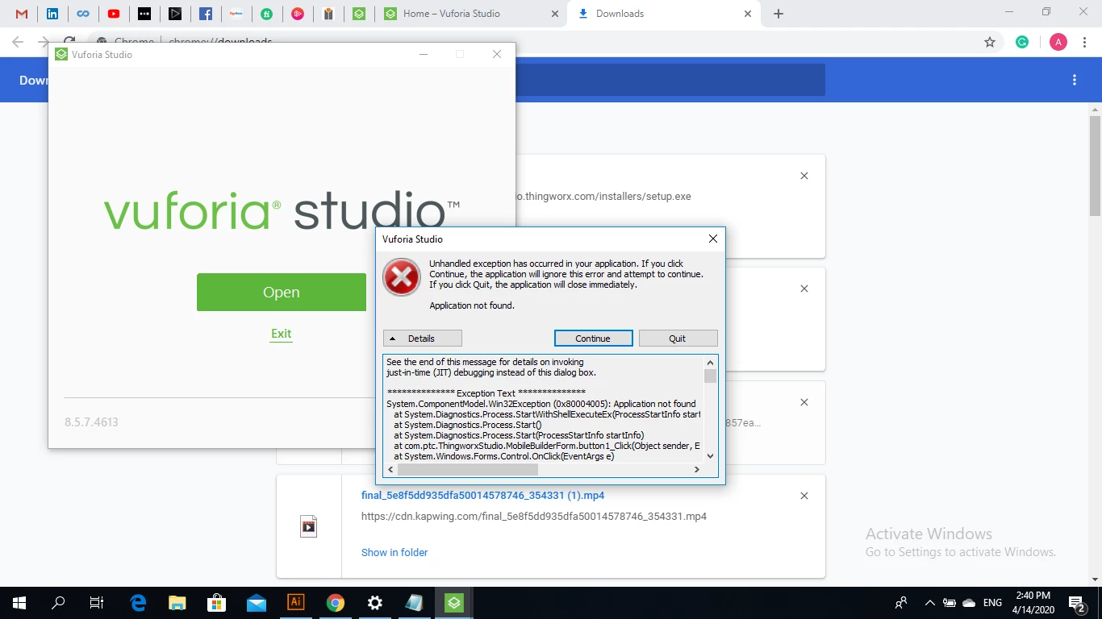Image resolution: width=1102 pixels, height=619 pixels.
Task: Select the pinned Vuforia green layers icon tab
Action: coord(359,14)
